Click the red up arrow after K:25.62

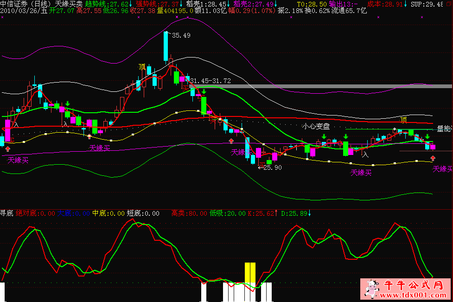click(x=276, y=213)
